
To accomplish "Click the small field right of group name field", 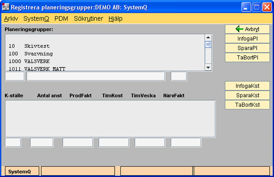I will (x=179, y=77).
